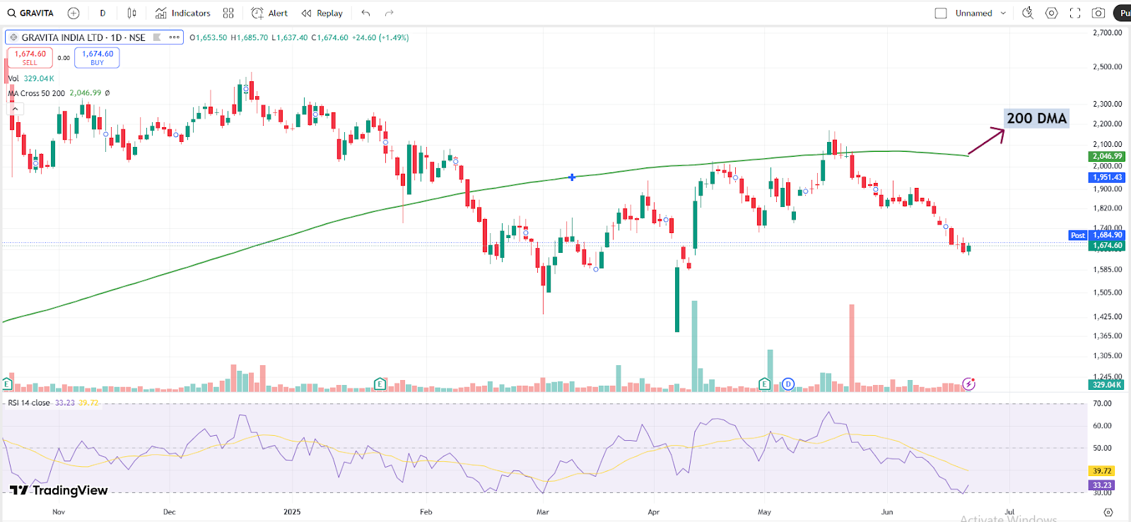Click the blue plus marker on the 200 MA line
Image resolution: width=1131 pixels, height=522 pixels.
572,177
